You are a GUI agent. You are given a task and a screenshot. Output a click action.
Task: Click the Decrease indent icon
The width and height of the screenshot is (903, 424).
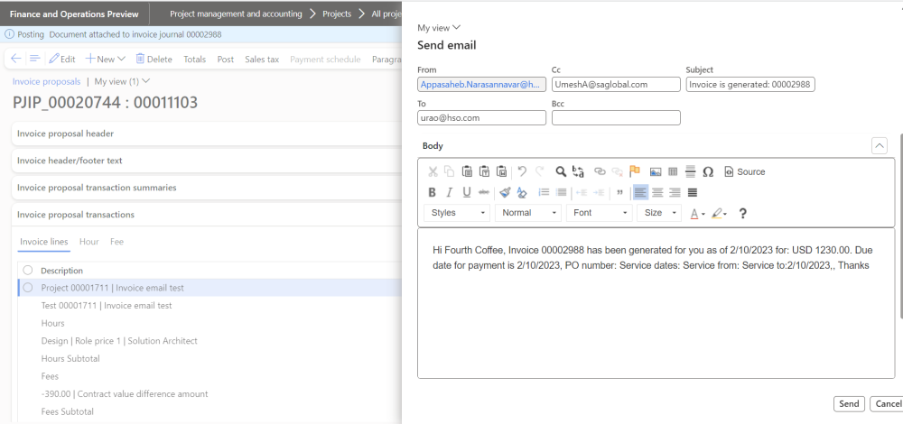(582, 192)
